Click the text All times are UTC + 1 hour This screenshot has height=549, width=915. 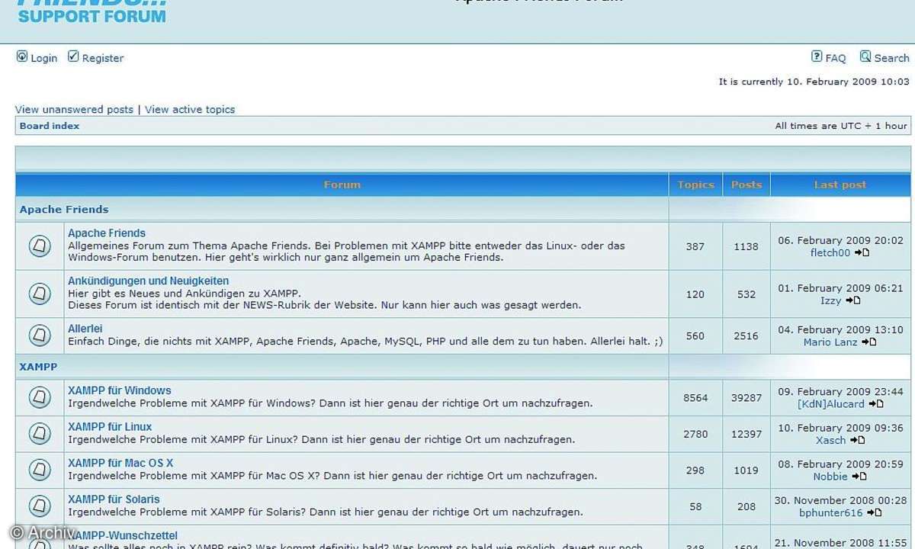pos(841,126)
